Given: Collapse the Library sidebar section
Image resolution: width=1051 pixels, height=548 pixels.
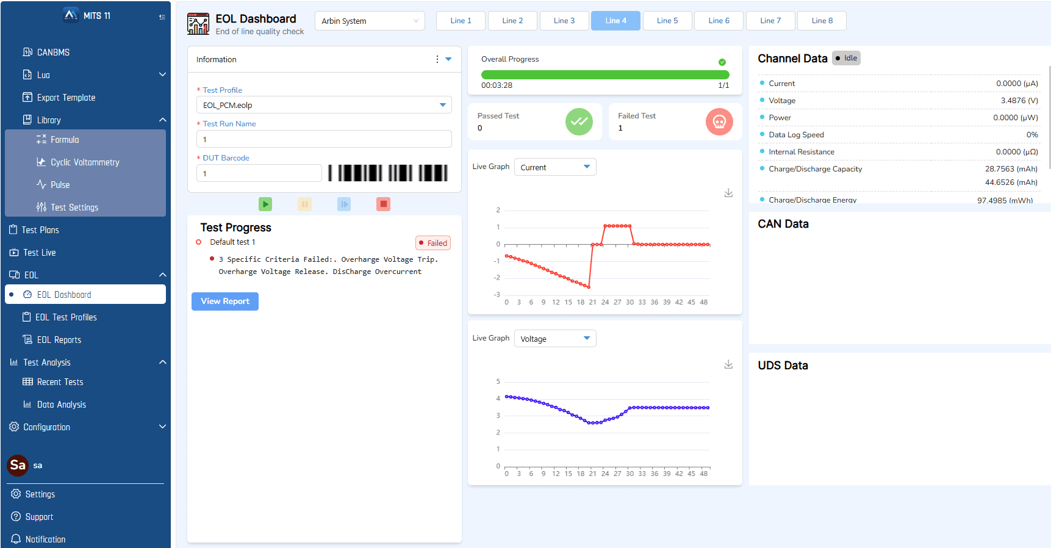Looking at the screenshot, I should 162,120.
